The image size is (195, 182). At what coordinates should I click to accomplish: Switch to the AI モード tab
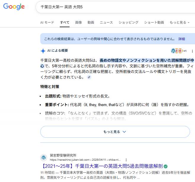47,22
